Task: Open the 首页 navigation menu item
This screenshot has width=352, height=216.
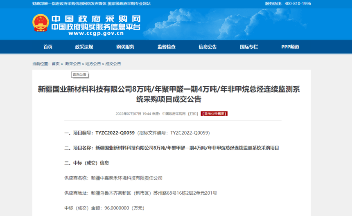Action: click(48, 47)
